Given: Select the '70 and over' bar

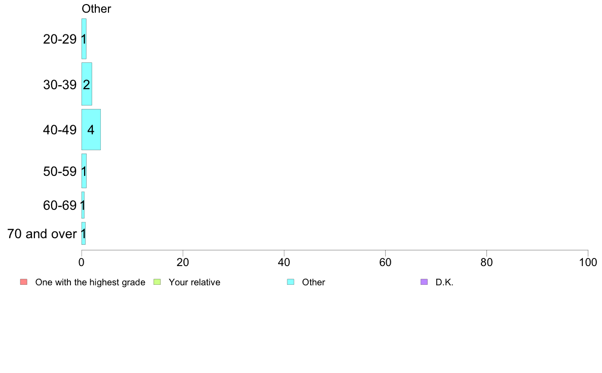Looking at the screenshot, I should pos(83,234).
